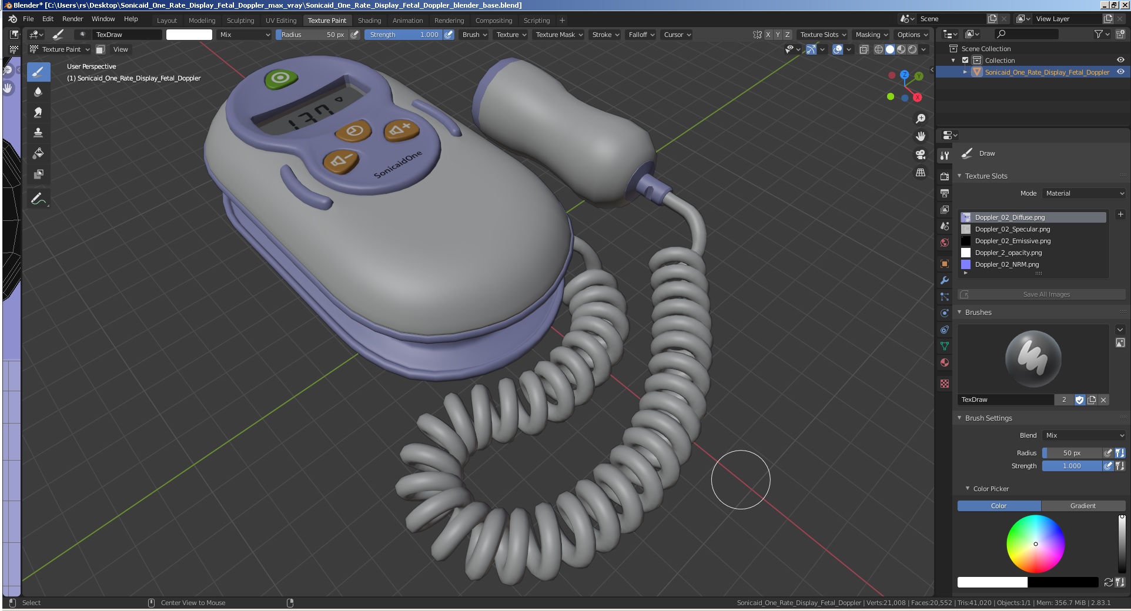Switch perspective/orthographic grid icon
Screen dimensions: 1131x611
(921, 173)
